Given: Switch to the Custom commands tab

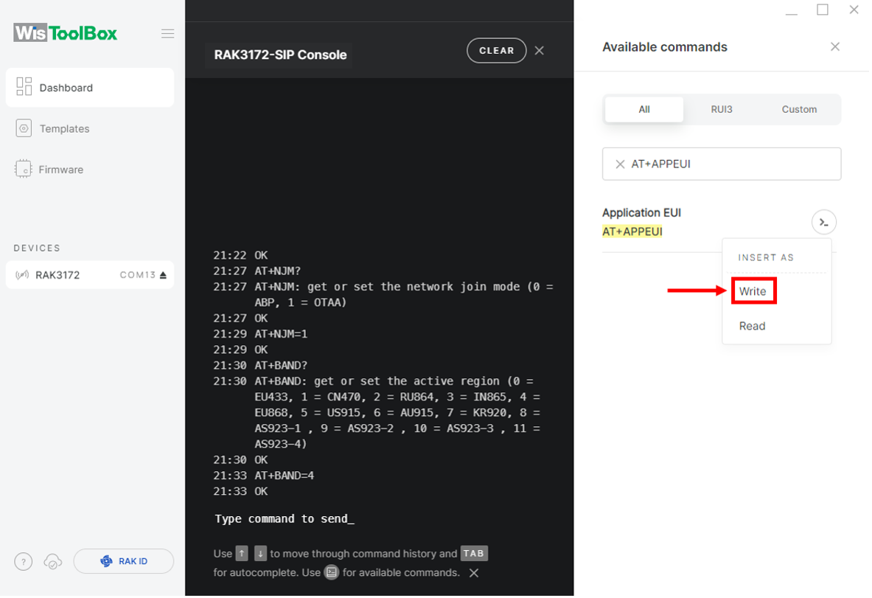Looking at the screenshot, I should coord(799,110).
